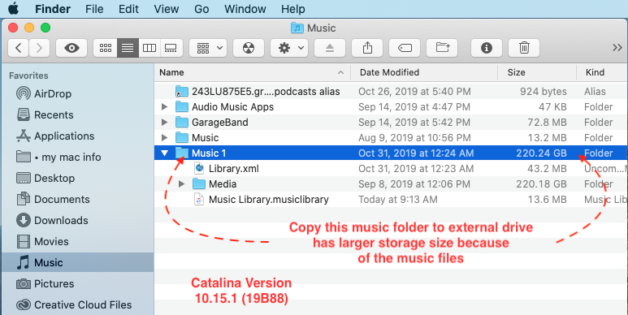Open the group-by arrangement dropdown

(x=208, y=48)
